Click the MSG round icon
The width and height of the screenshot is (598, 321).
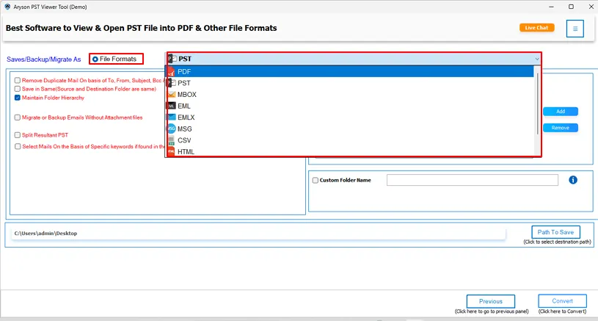[171, 129]
